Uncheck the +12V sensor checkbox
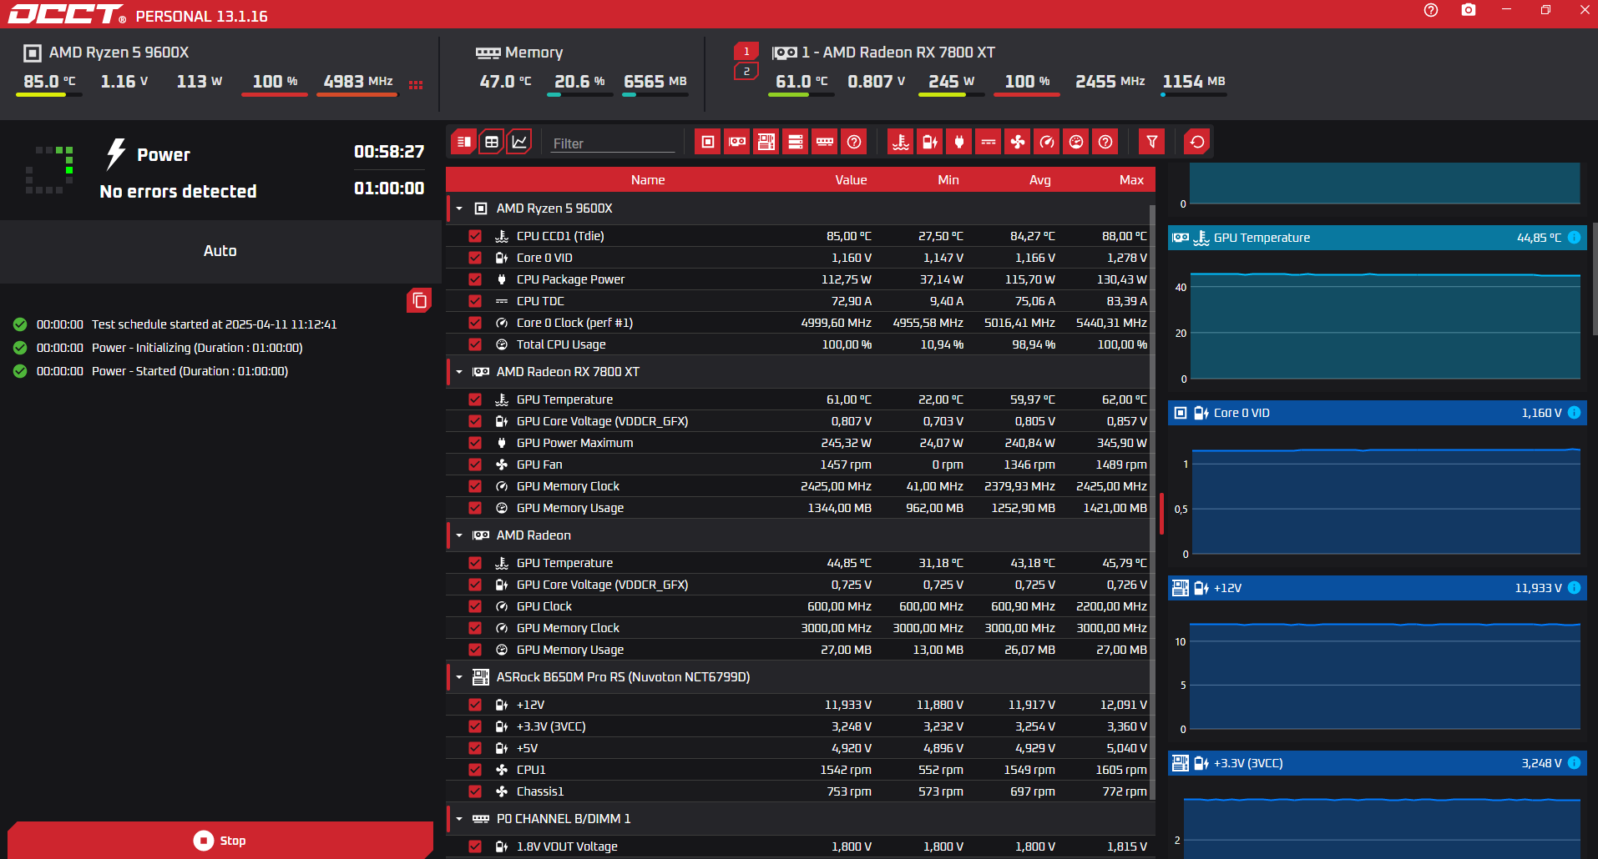Image resolution: width=1598 pixels, height=859 pixels. coord(475,705)
